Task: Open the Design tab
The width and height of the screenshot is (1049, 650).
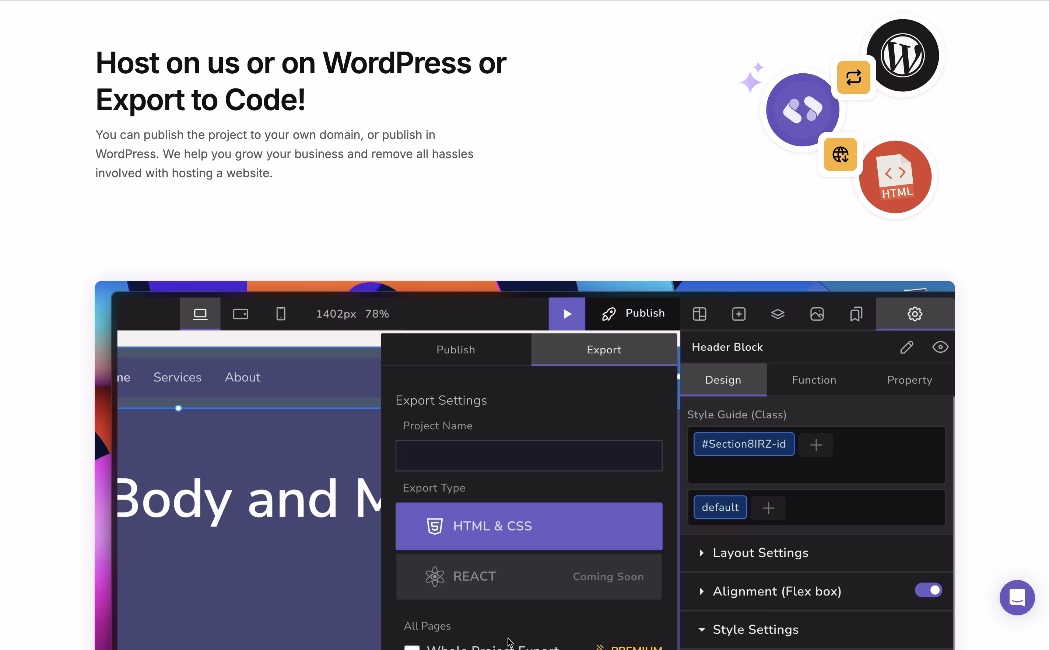Action: point(723,380)
